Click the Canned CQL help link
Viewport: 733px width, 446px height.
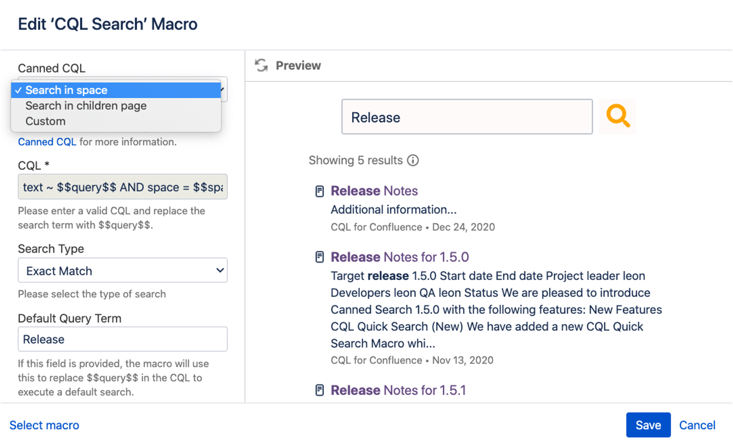pyautogui.click(x=47, y=142)
